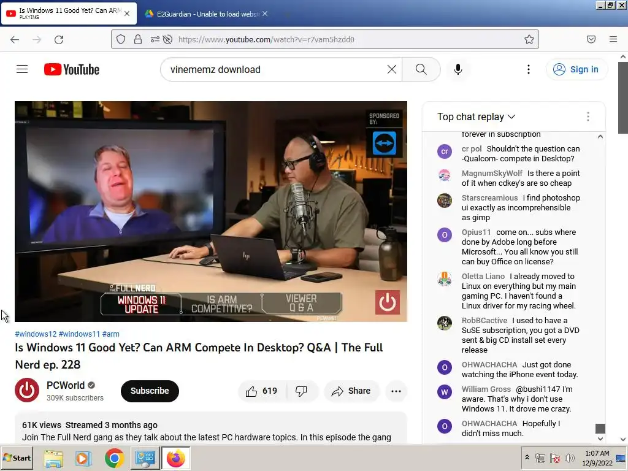Click the PCWorld channel name
Viewport: 628px width, 471px height.
[x=66, y=385]
